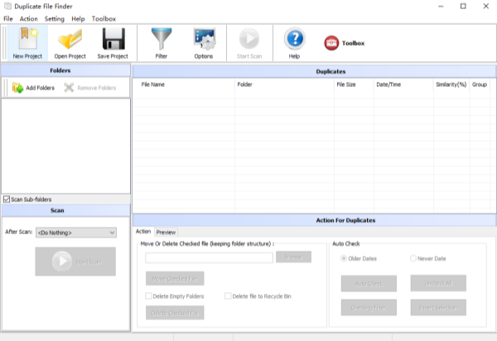Open the Filter funnel tool
Viewport: 497px width, 341px height.
162,43
